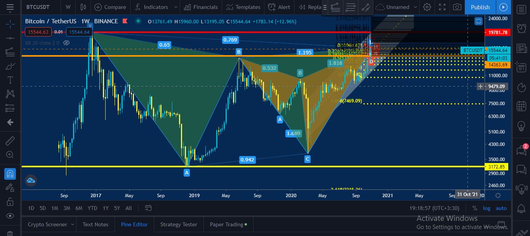This screenshot has width=530, height=236.
Task: Open the News or data window panel
Action: 521,48
